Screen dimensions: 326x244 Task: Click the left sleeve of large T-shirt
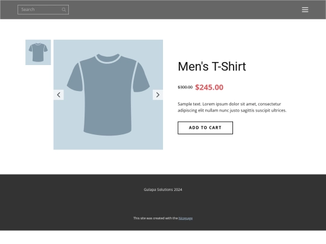click(75, 78)
